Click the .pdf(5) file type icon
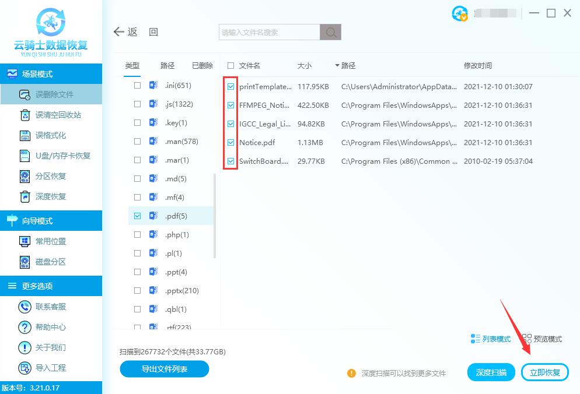Image resolution: width=580 pixels, height=394 pixels. pos(153,216)
